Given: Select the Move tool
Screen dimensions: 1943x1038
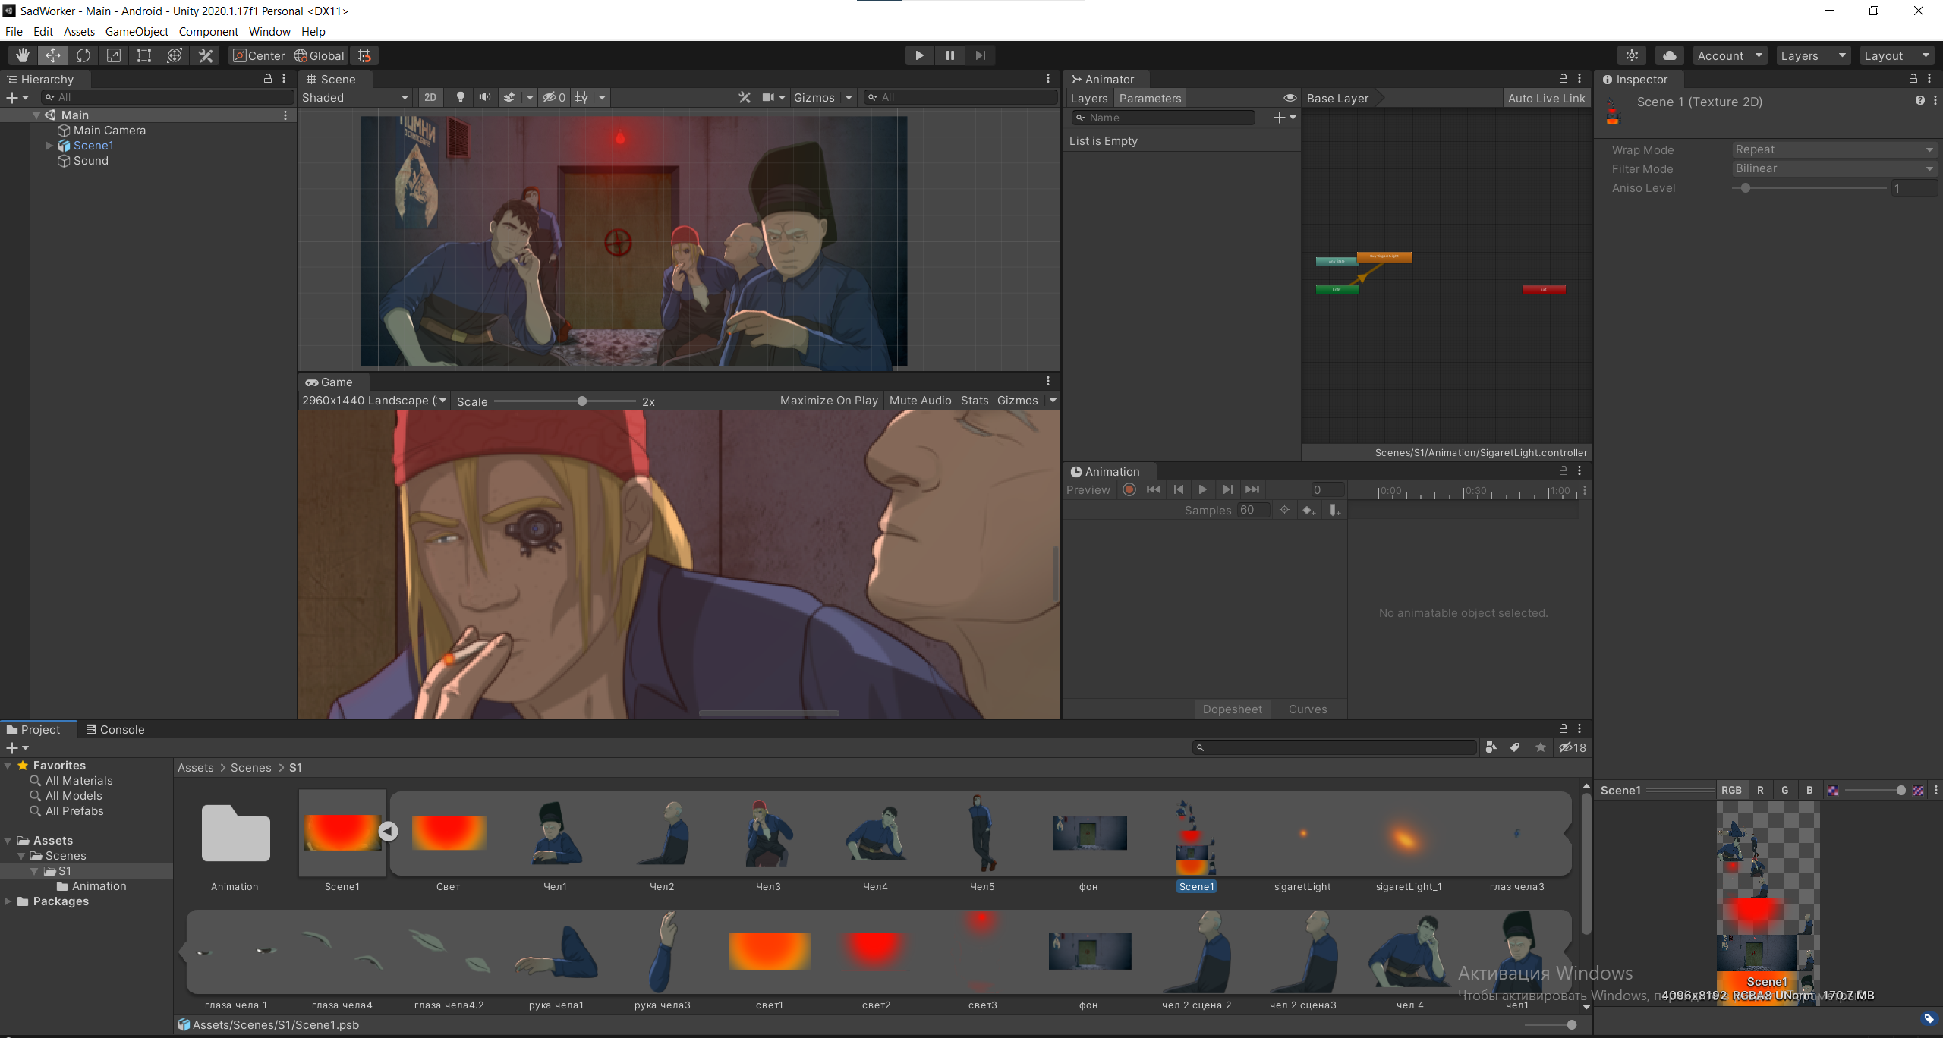Looking at the screenshot, I should click(53, 55).
